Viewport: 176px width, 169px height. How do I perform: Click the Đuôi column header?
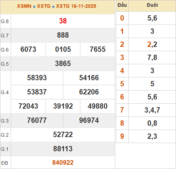click(152, 5)
